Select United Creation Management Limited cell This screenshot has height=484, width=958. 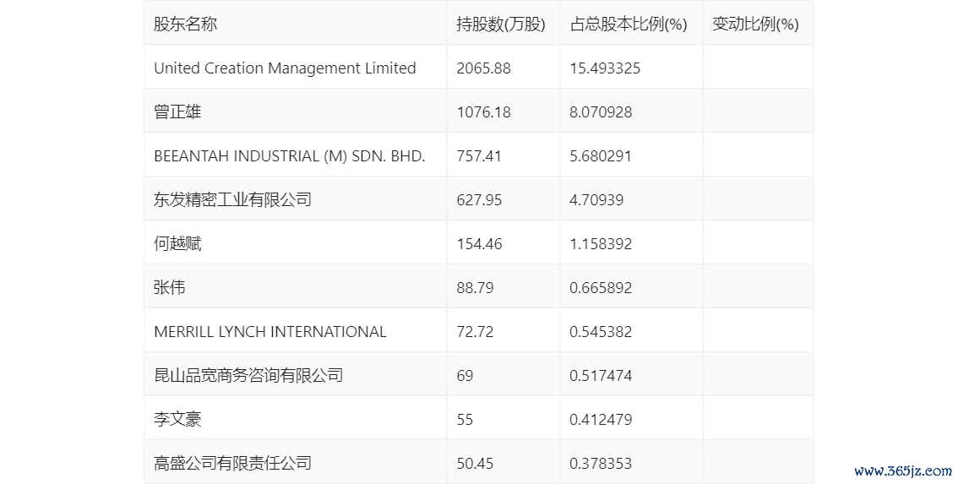click(x=285, y=68)
